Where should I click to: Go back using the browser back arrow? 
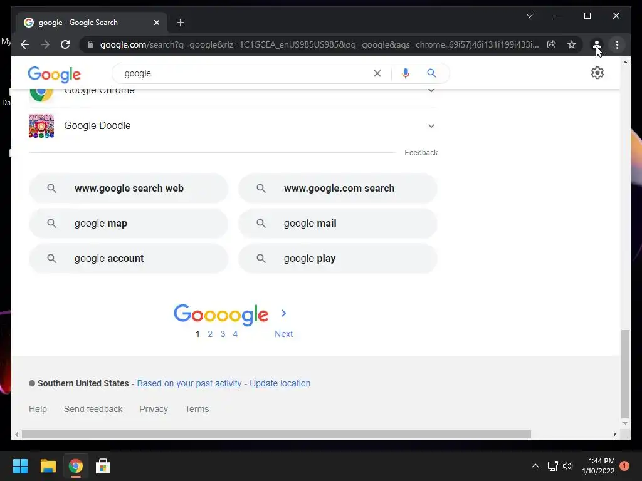click(25, 44)
